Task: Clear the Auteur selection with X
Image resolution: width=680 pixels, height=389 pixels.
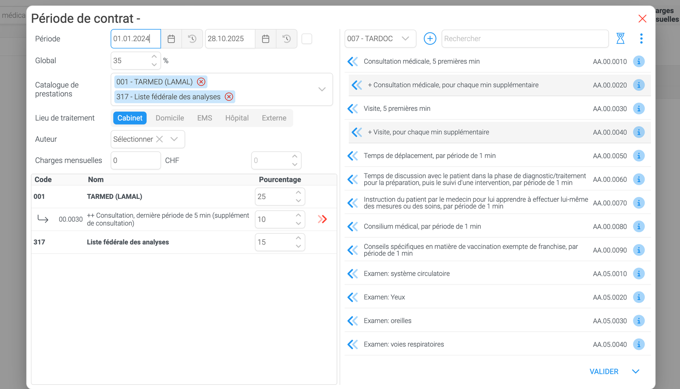Action: [x=159, y=139]
